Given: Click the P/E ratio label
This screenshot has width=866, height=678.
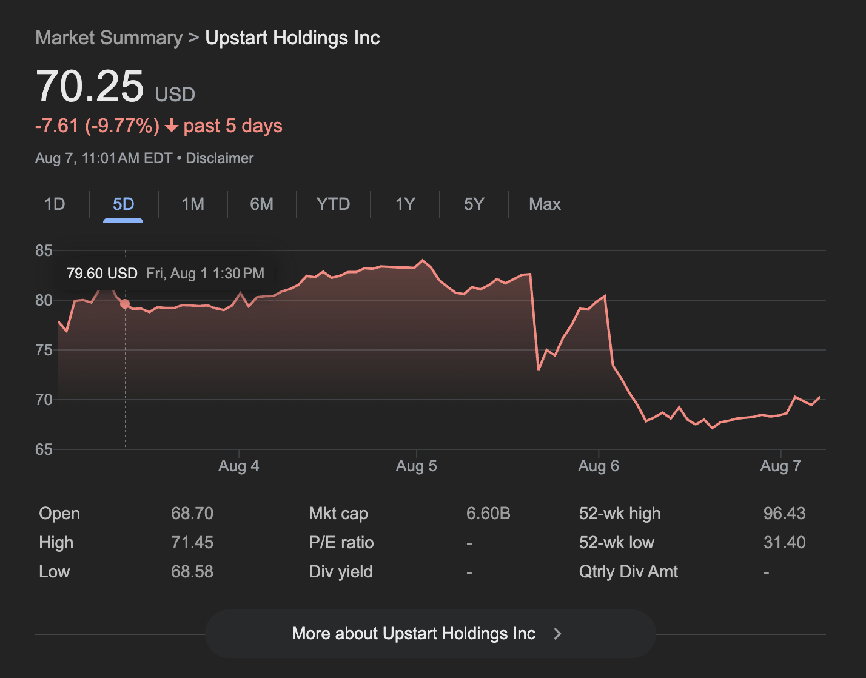Looking at the screenshot, I should pyautogui.click(x=341, y=543).
